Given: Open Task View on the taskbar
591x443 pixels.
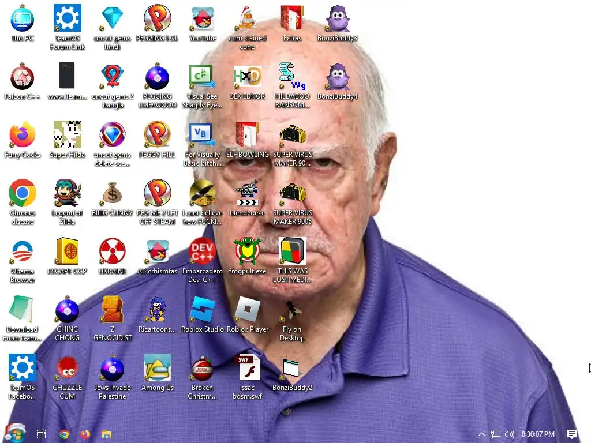Looking at the screenshot, I should click(x=42, y=434).
